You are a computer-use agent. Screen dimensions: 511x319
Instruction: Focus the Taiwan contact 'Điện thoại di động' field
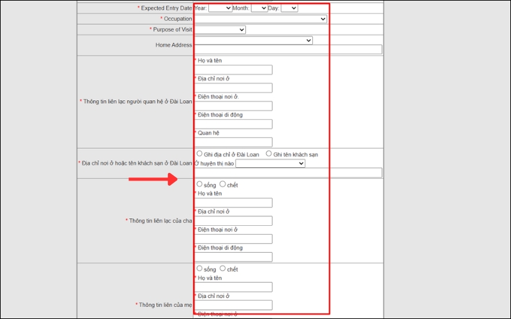(x=233, y=124)
